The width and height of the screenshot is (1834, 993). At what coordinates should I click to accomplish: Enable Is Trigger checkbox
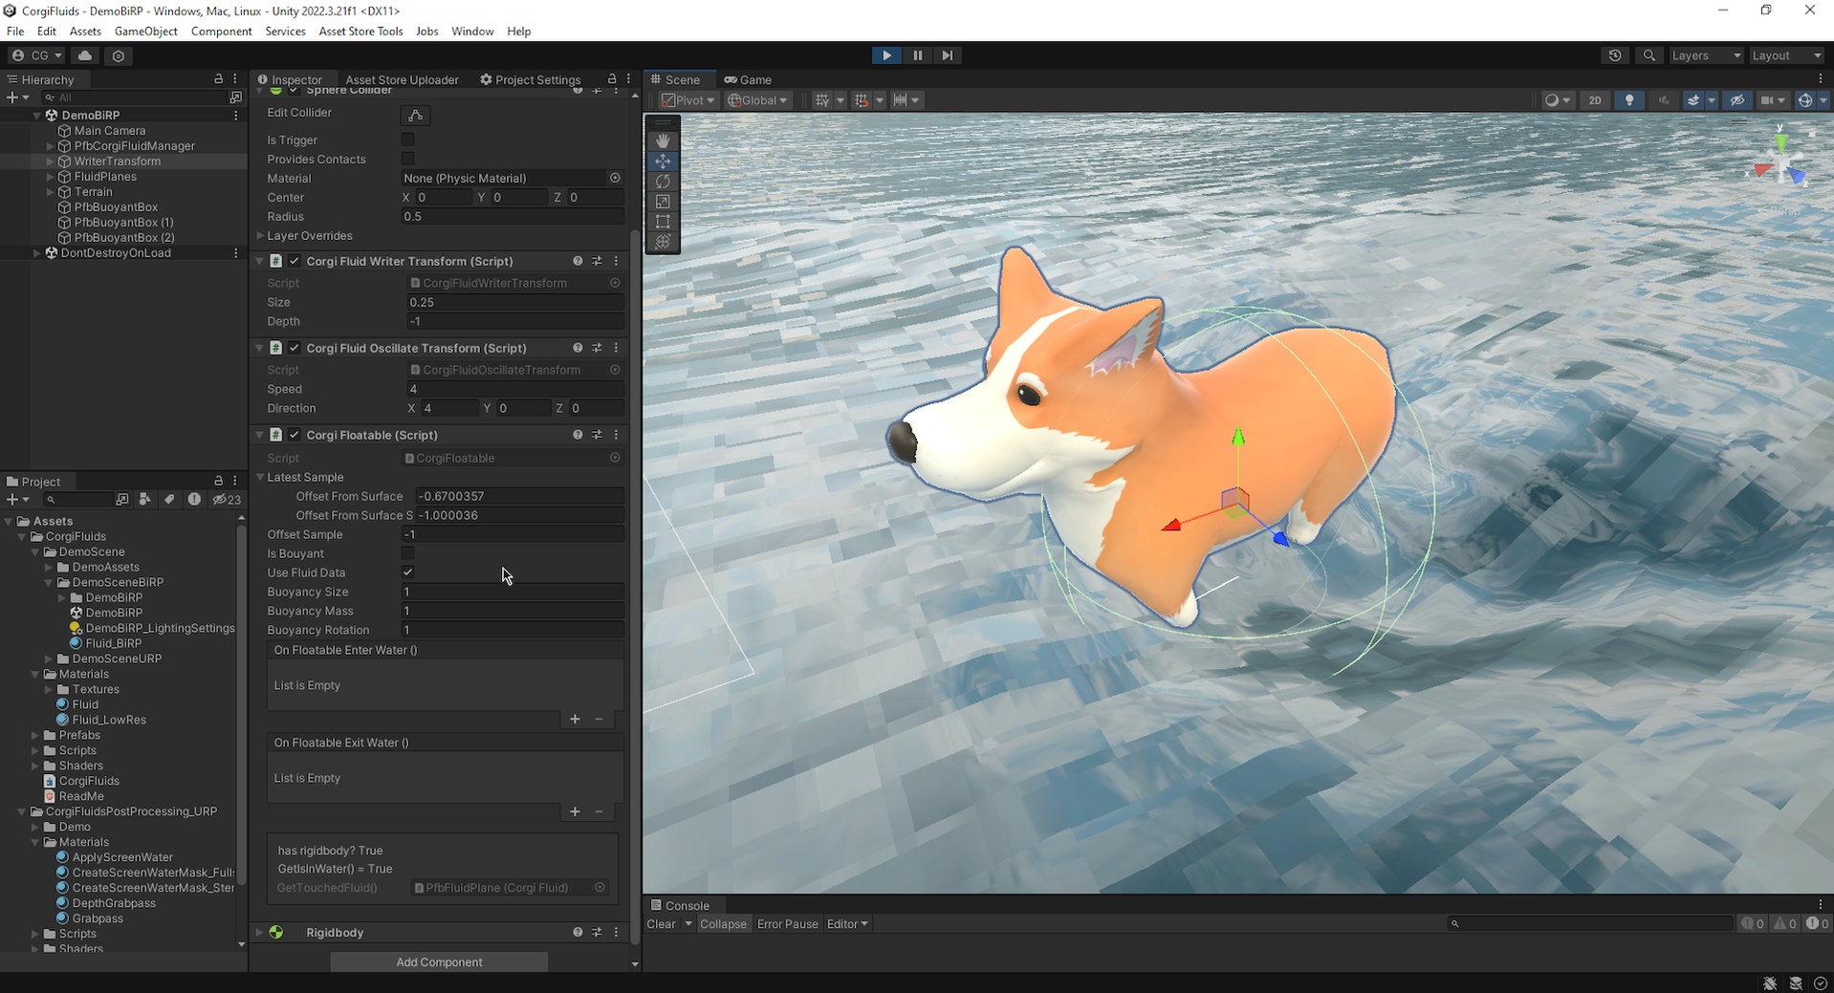pyautogui.click(x=407, y=140)
